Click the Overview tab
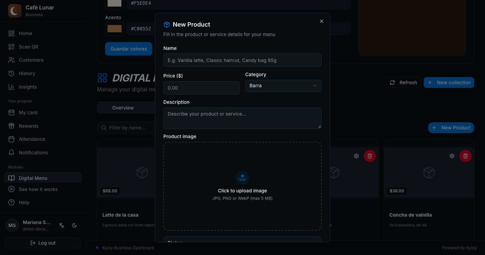This screenshot has height=255, width=485. (x=123, y=108)
